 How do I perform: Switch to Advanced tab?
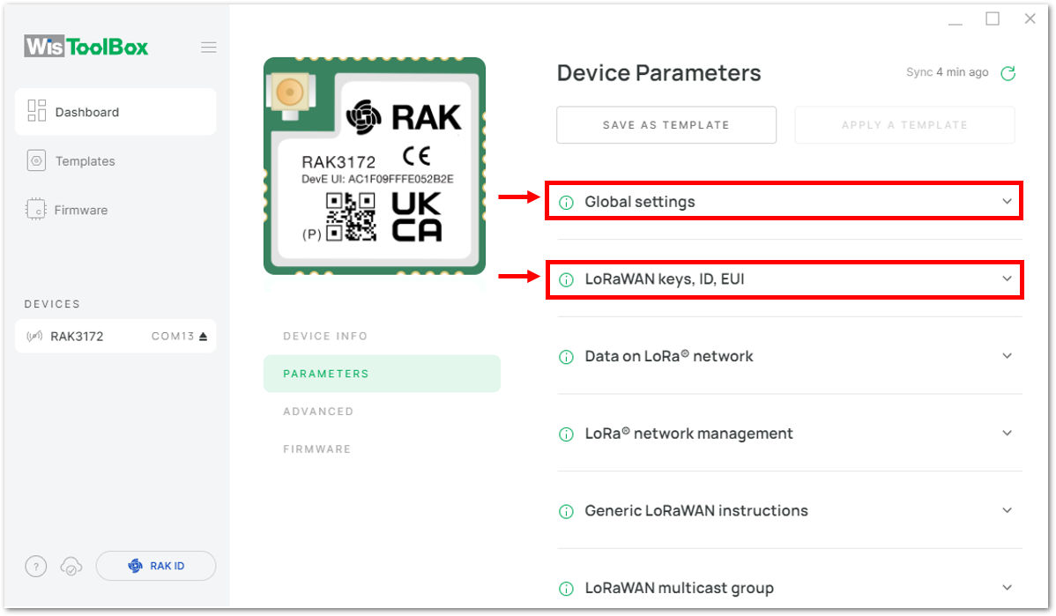[318, 412]
